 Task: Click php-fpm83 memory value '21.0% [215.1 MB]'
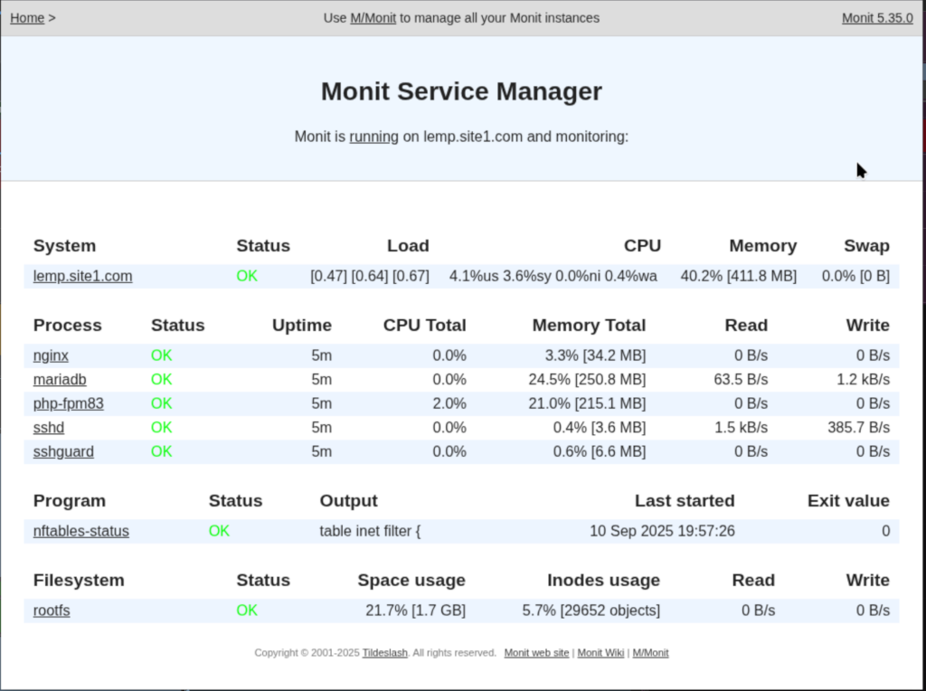point(587,404)
